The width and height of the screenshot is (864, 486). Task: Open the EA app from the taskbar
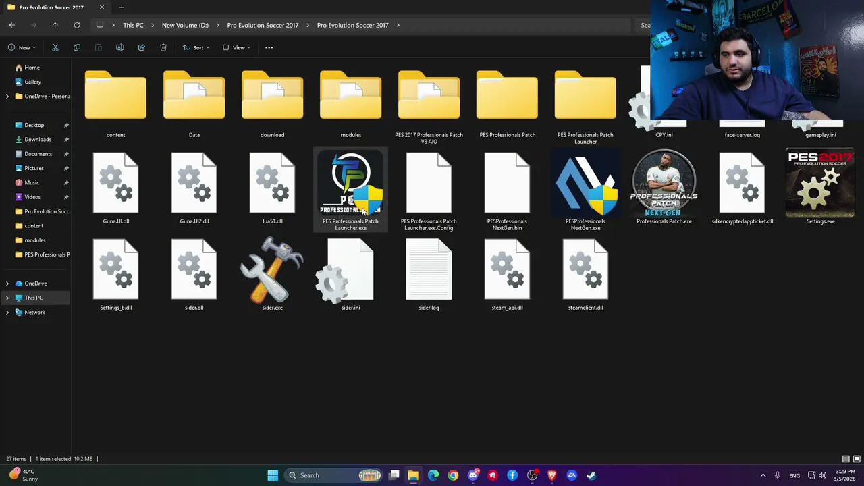pos(572,475)
